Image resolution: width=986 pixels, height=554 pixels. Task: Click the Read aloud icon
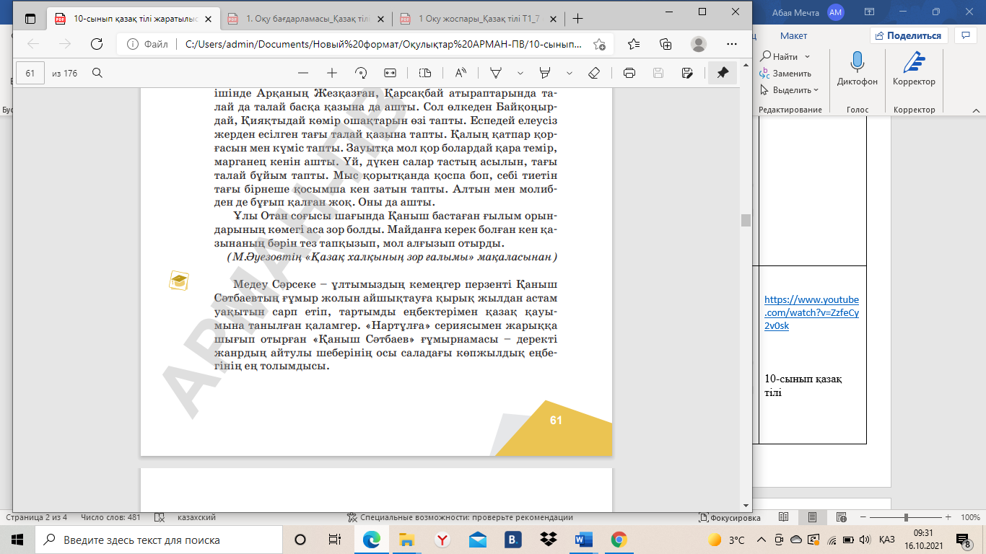[x=461, y=73]
